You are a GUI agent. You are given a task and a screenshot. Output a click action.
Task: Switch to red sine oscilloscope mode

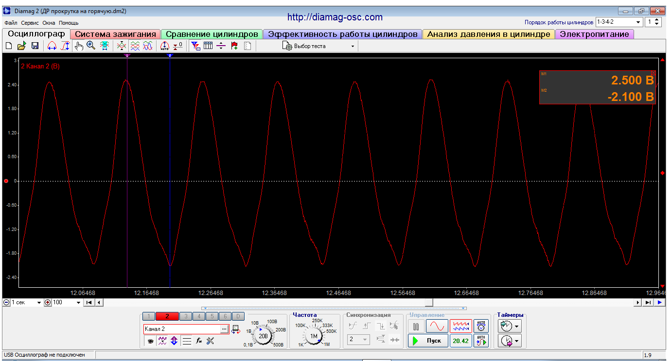[x=437, y=326]
